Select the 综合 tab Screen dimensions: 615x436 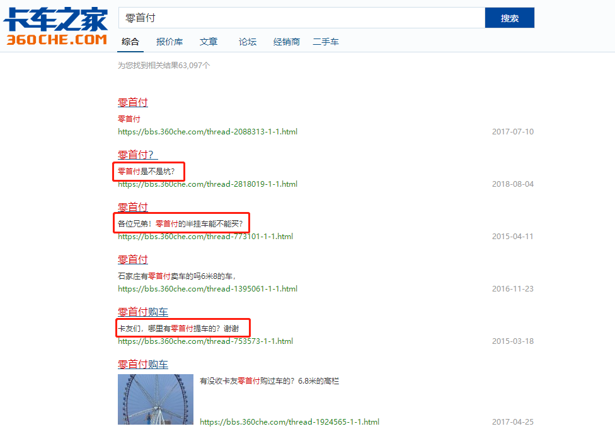click(130, 42)
